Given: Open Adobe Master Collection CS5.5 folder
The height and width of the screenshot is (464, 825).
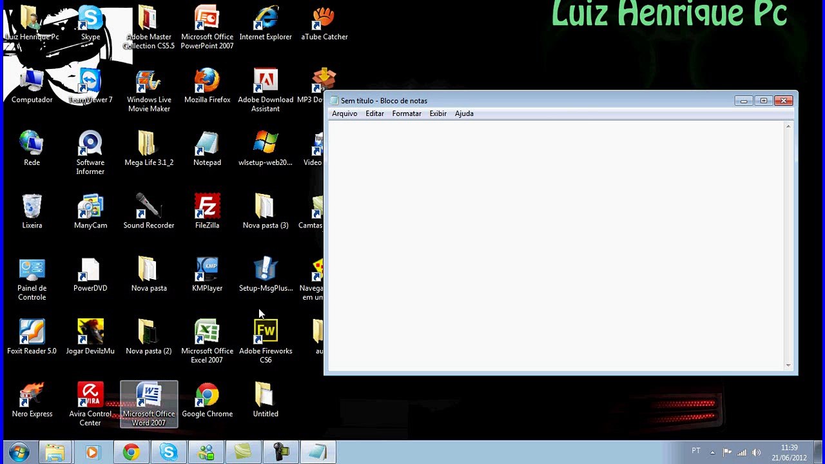Looking at the screenshot, I should [149, 27].
